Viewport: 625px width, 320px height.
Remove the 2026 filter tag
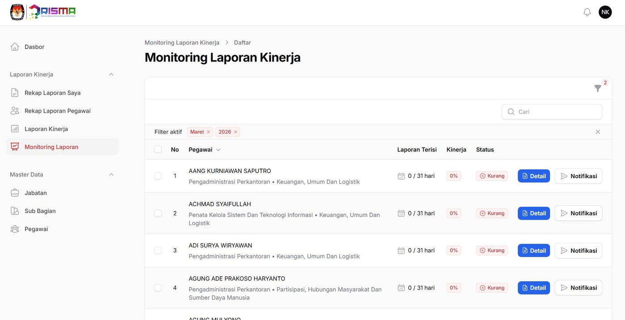236,132
